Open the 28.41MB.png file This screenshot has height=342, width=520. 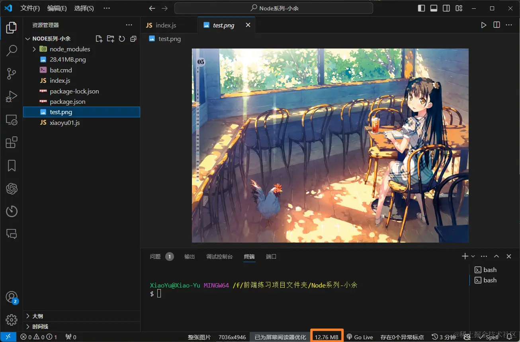[82, 60]
